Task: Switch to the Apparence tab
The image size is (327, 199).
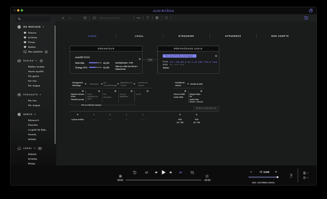Action: pos(233,36)
